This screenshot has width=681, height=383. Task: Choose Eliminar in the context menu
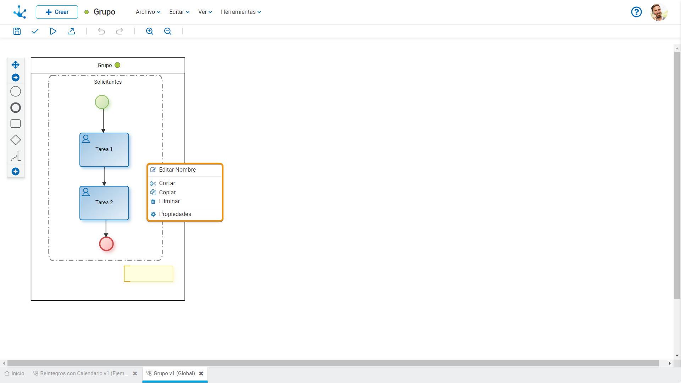(x=169, y=201)
